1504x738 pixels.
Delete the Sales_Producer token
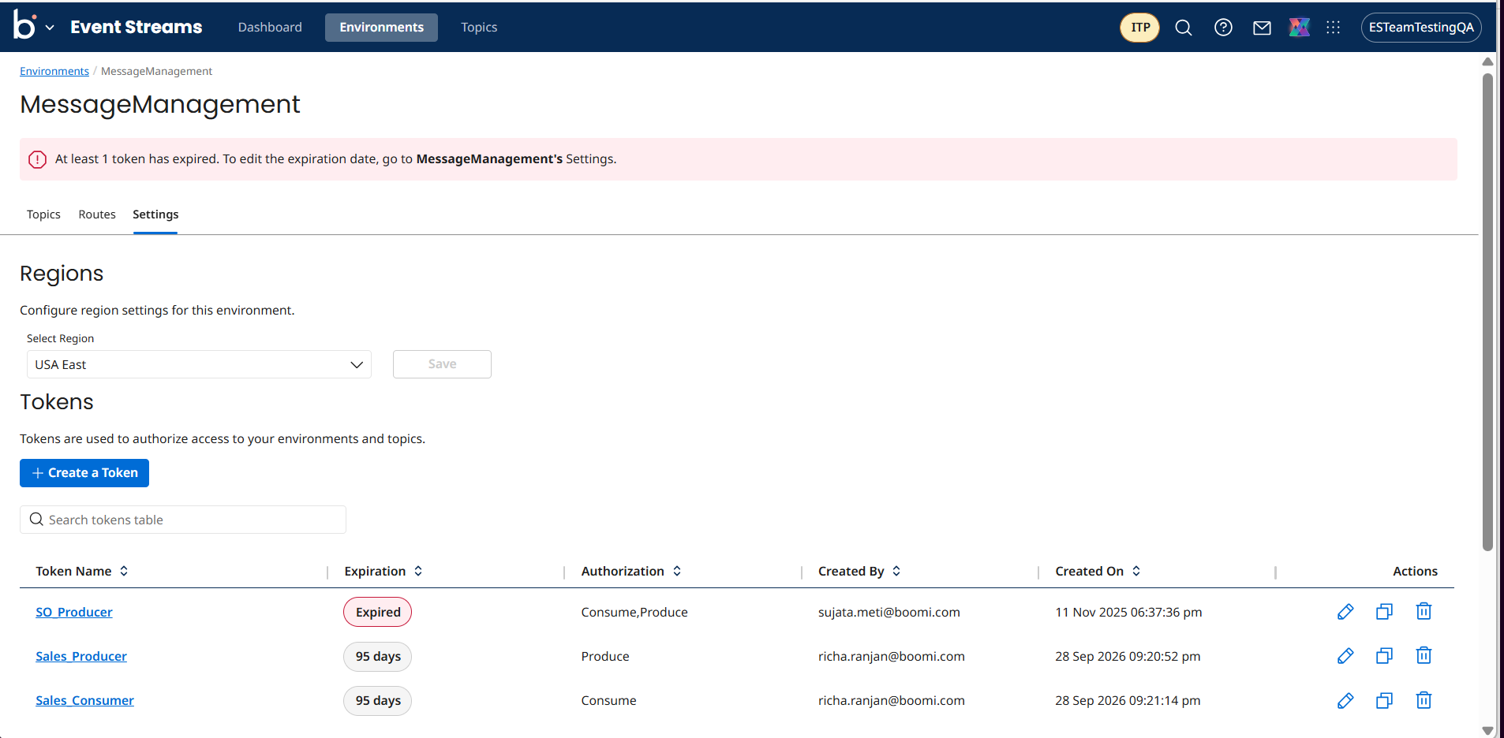click(1424, 656)
